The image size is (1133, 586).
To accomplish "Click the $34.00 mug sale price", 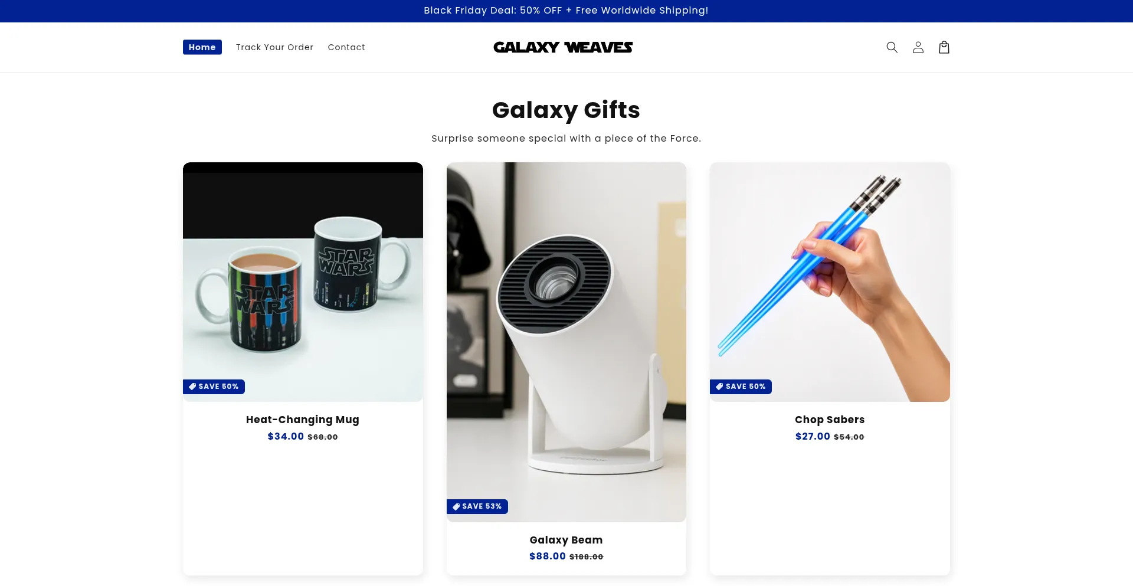I will [x=286, y=436].
